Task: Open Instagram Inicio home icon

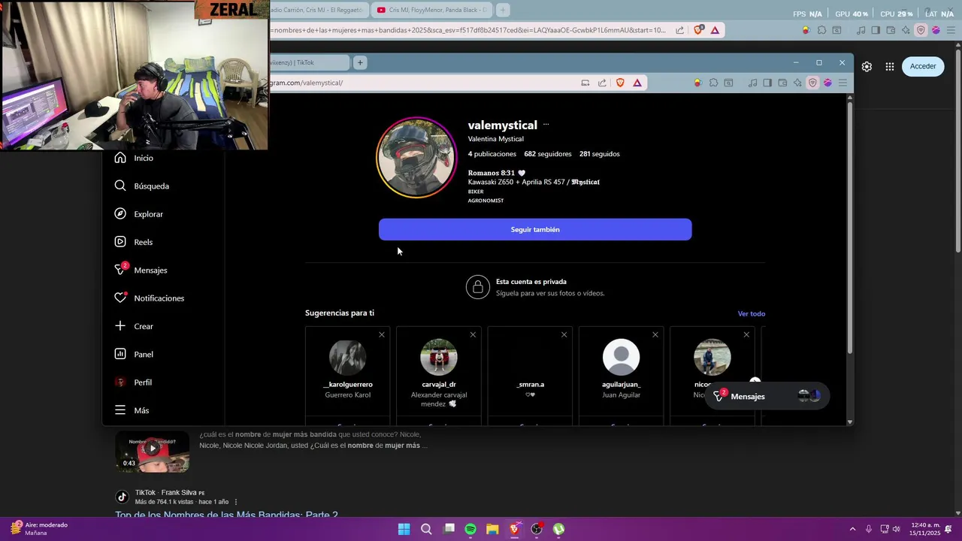Action: click(x=120, y=158)
